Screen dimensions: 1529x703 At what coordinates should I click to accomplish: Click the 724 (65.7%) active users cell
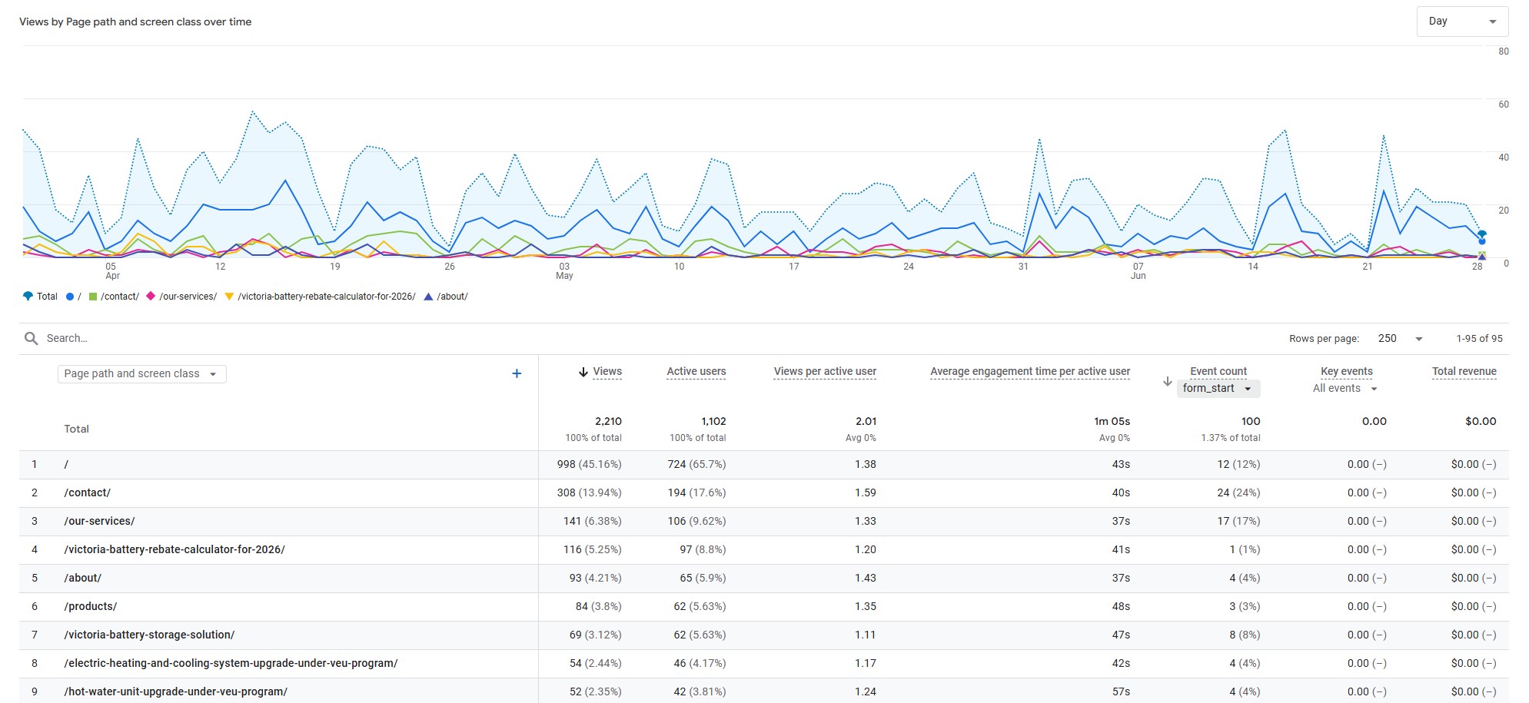696,464
